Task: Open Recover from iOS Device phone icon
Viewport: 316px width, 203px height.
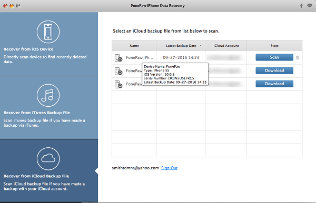Action: point(48,32)
